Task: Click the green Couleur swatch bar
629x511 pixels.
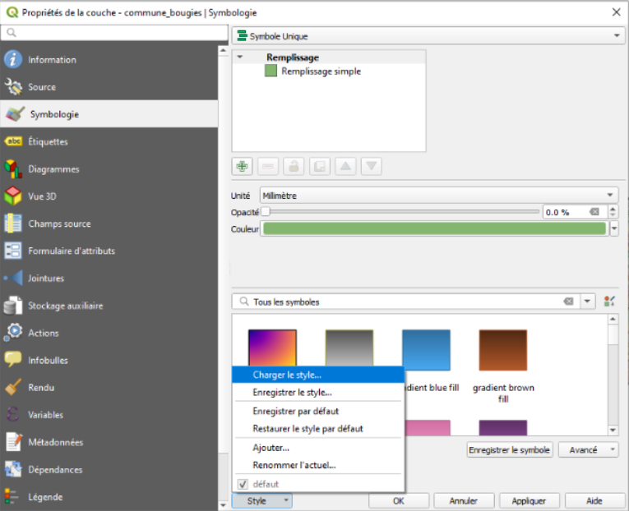Action: click(433, 229)
